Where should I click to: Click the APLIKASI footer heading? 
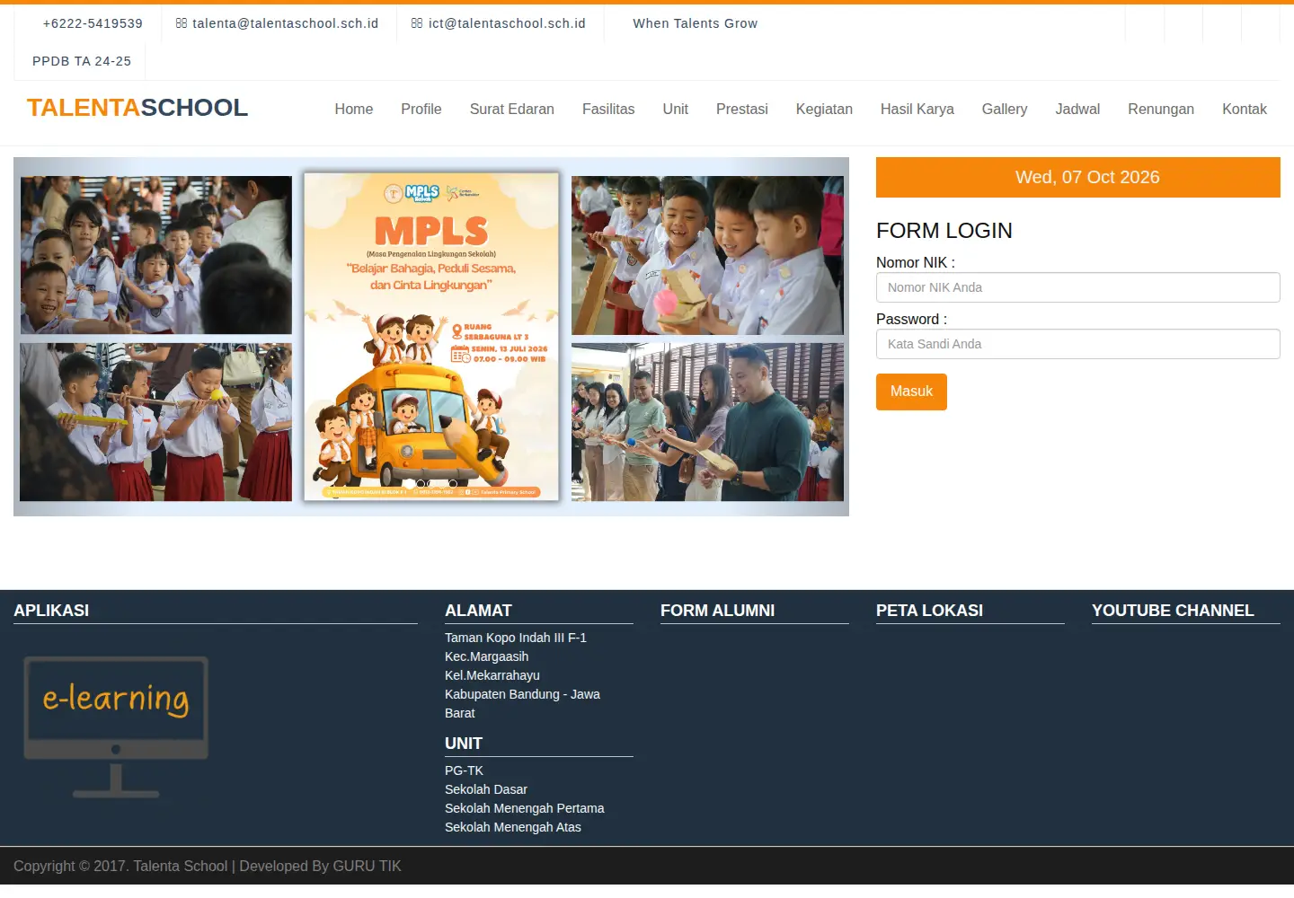tap(51, 611)
